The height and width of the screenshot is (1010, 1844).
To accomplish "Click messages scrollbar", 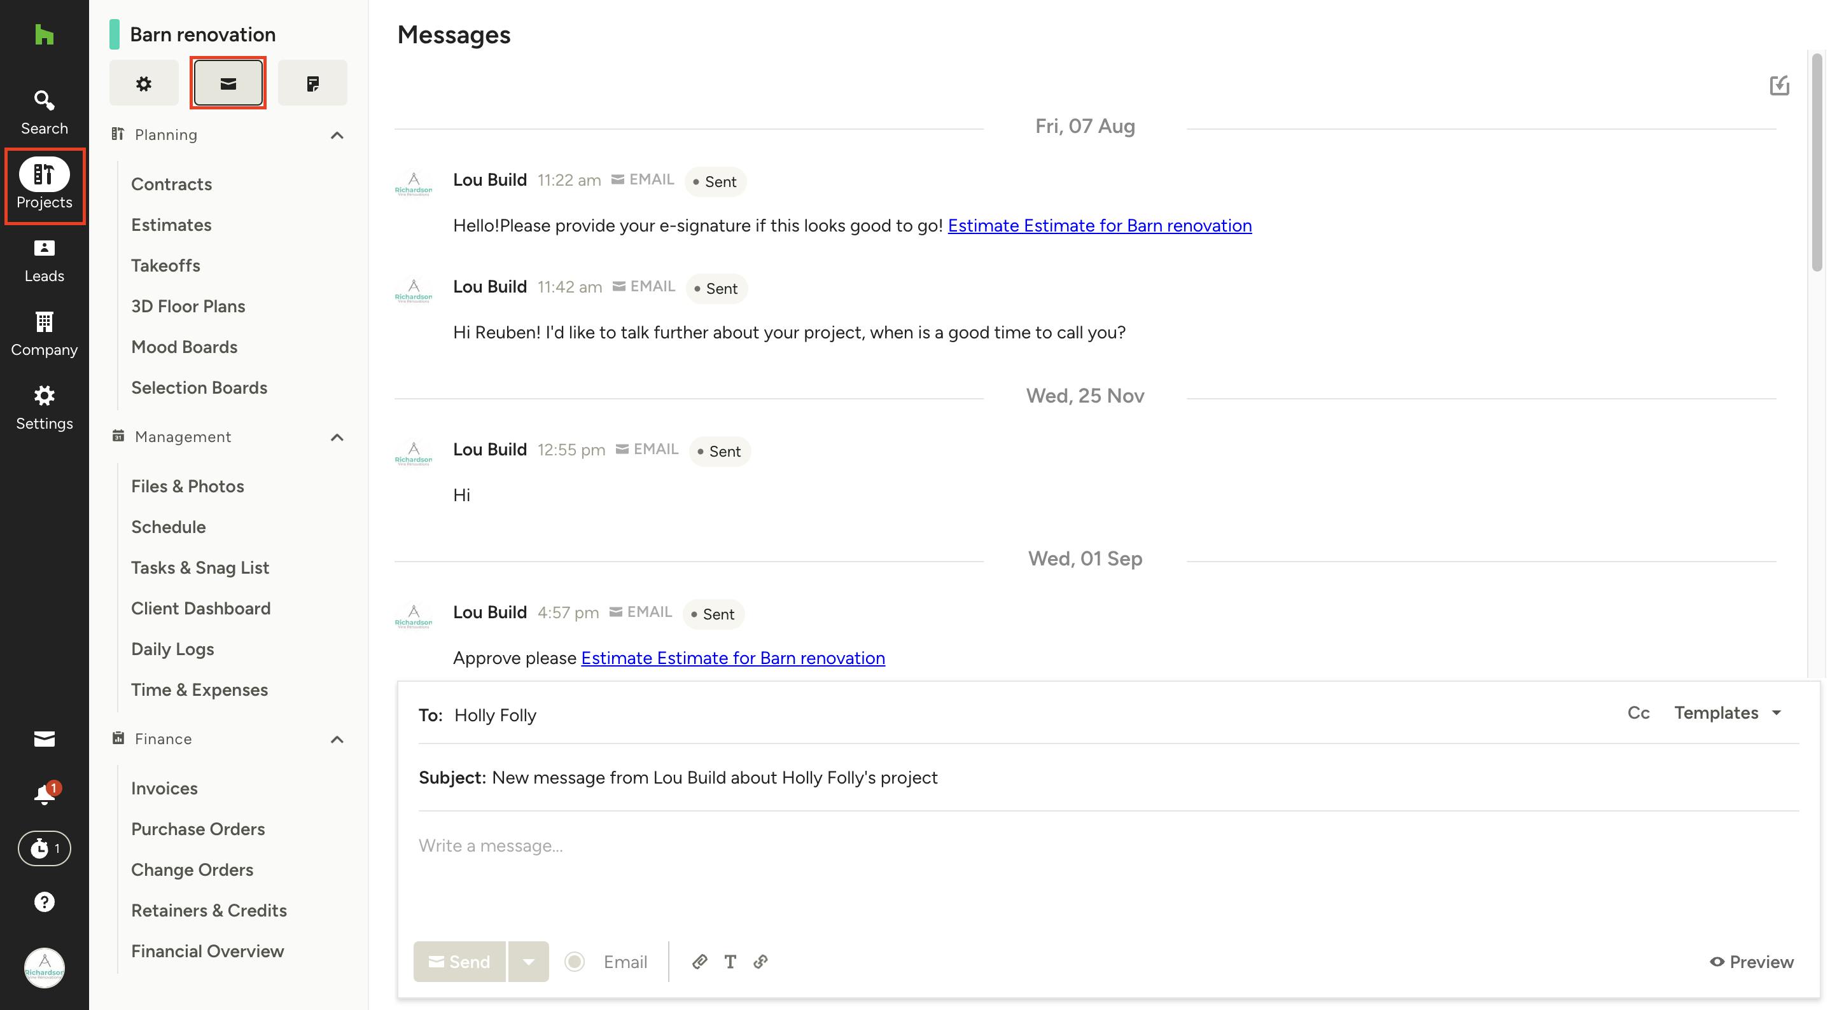I will pyautogui.click(x=1817, y=163).
